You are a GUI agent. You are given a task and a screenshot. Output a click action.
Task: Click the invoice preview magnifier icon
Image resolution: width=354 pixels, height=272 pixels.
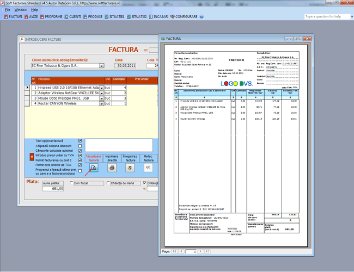(x=94, y=168)
